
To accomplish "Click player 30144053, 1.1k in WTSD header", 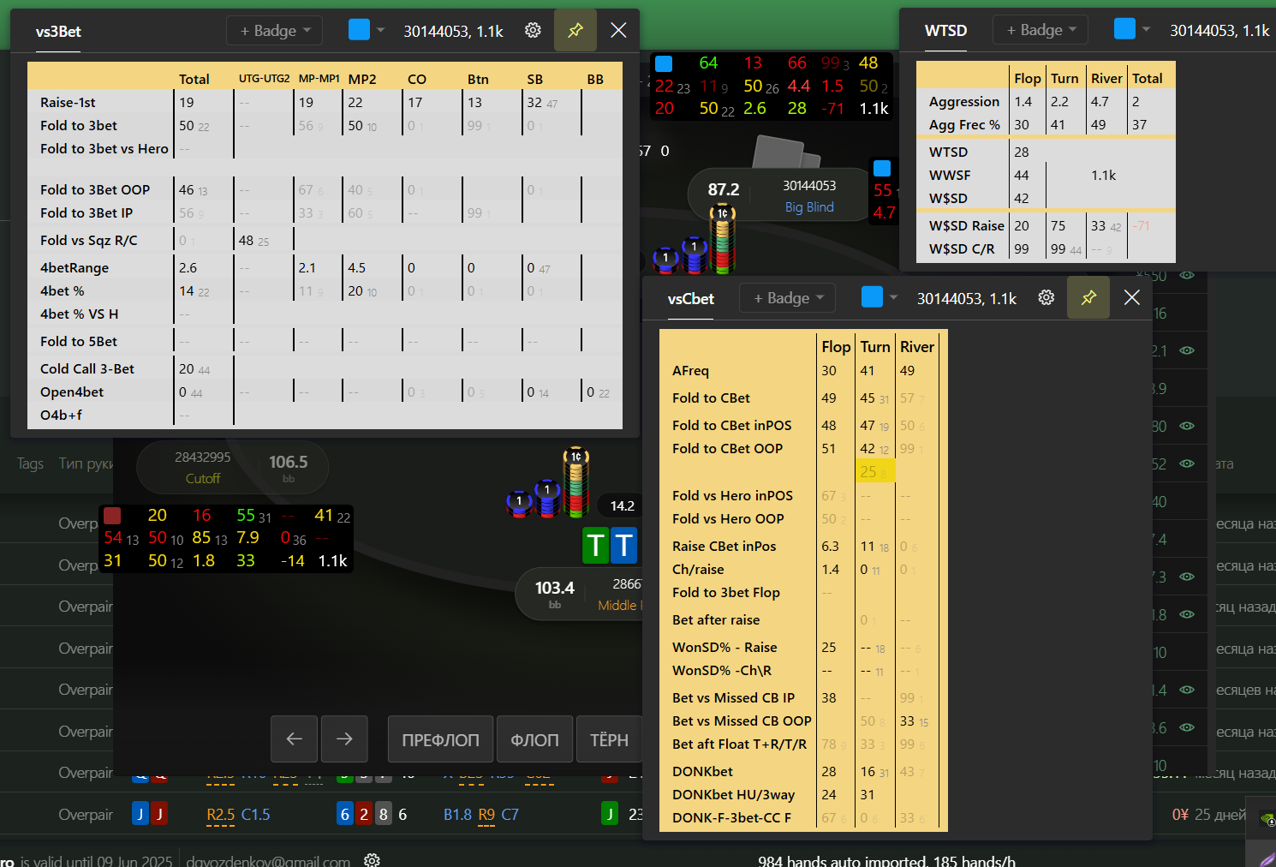I will coord(1219,31).
